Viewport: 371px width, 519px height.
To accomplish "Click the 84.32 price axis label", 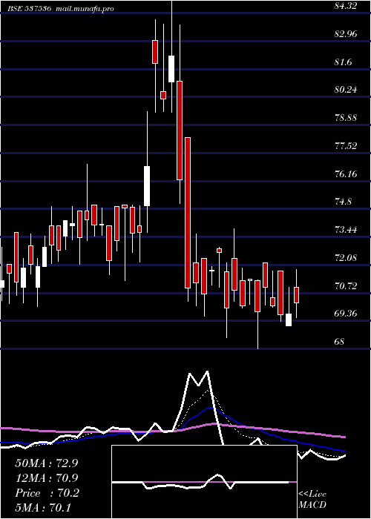I will tap(346, 6).
